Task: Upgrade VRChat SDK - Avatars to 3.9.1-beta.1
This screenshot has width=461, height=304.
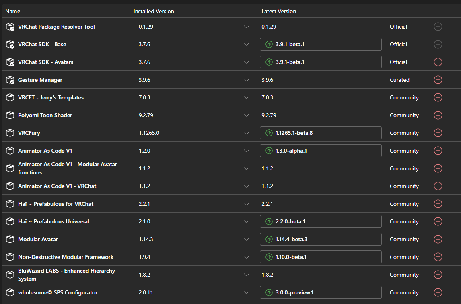Action: [x=321, y=62]
